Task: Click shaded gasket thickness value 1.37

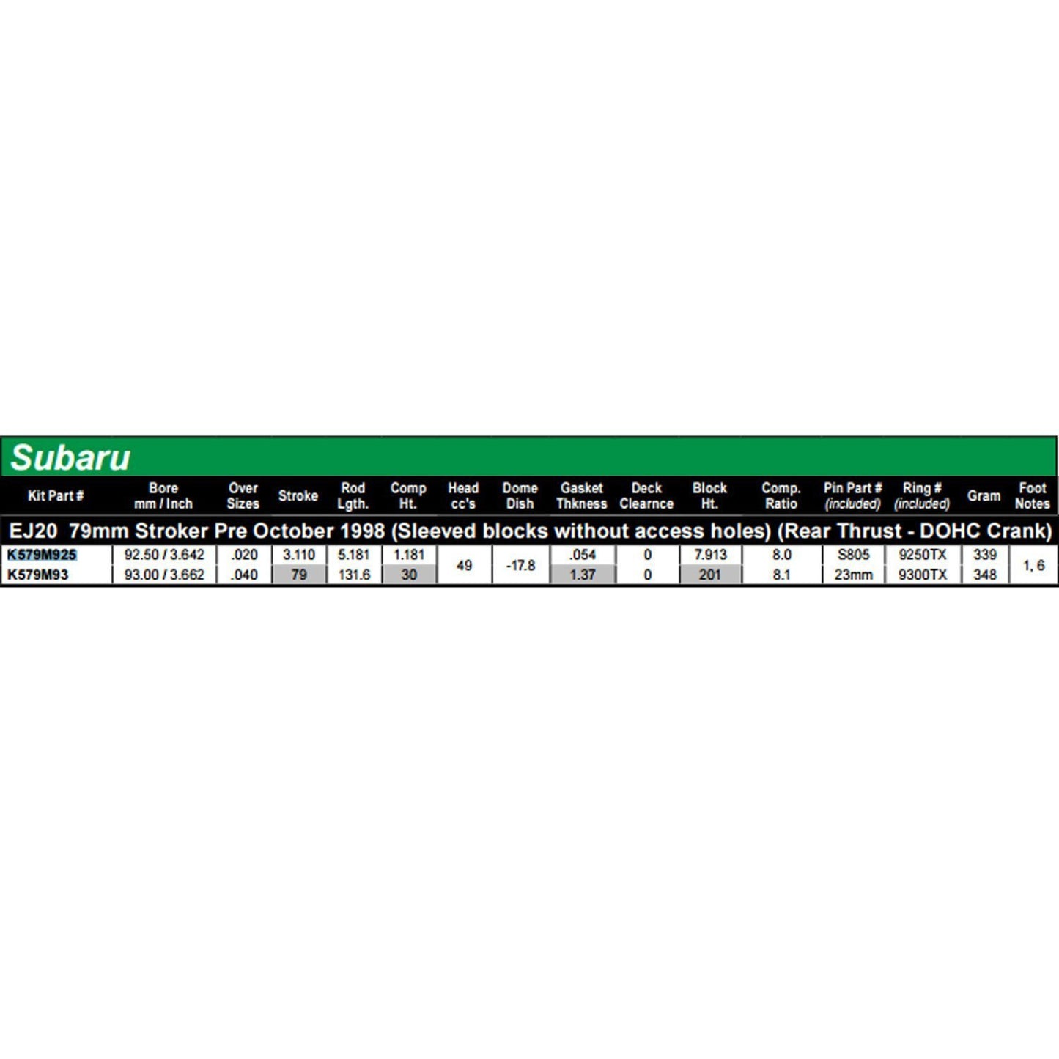Action: tap(583, 575)
